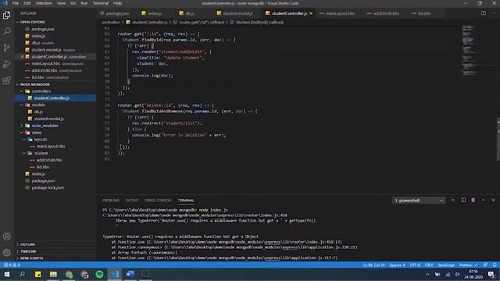
Task: Open Sticky Notes from taskbar
Action: [x=37, y=274]
